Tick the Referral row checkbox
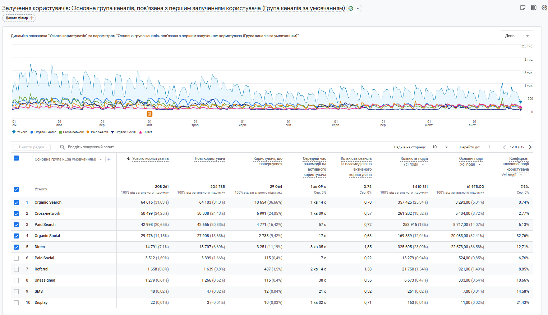 (x=16, y=269)
